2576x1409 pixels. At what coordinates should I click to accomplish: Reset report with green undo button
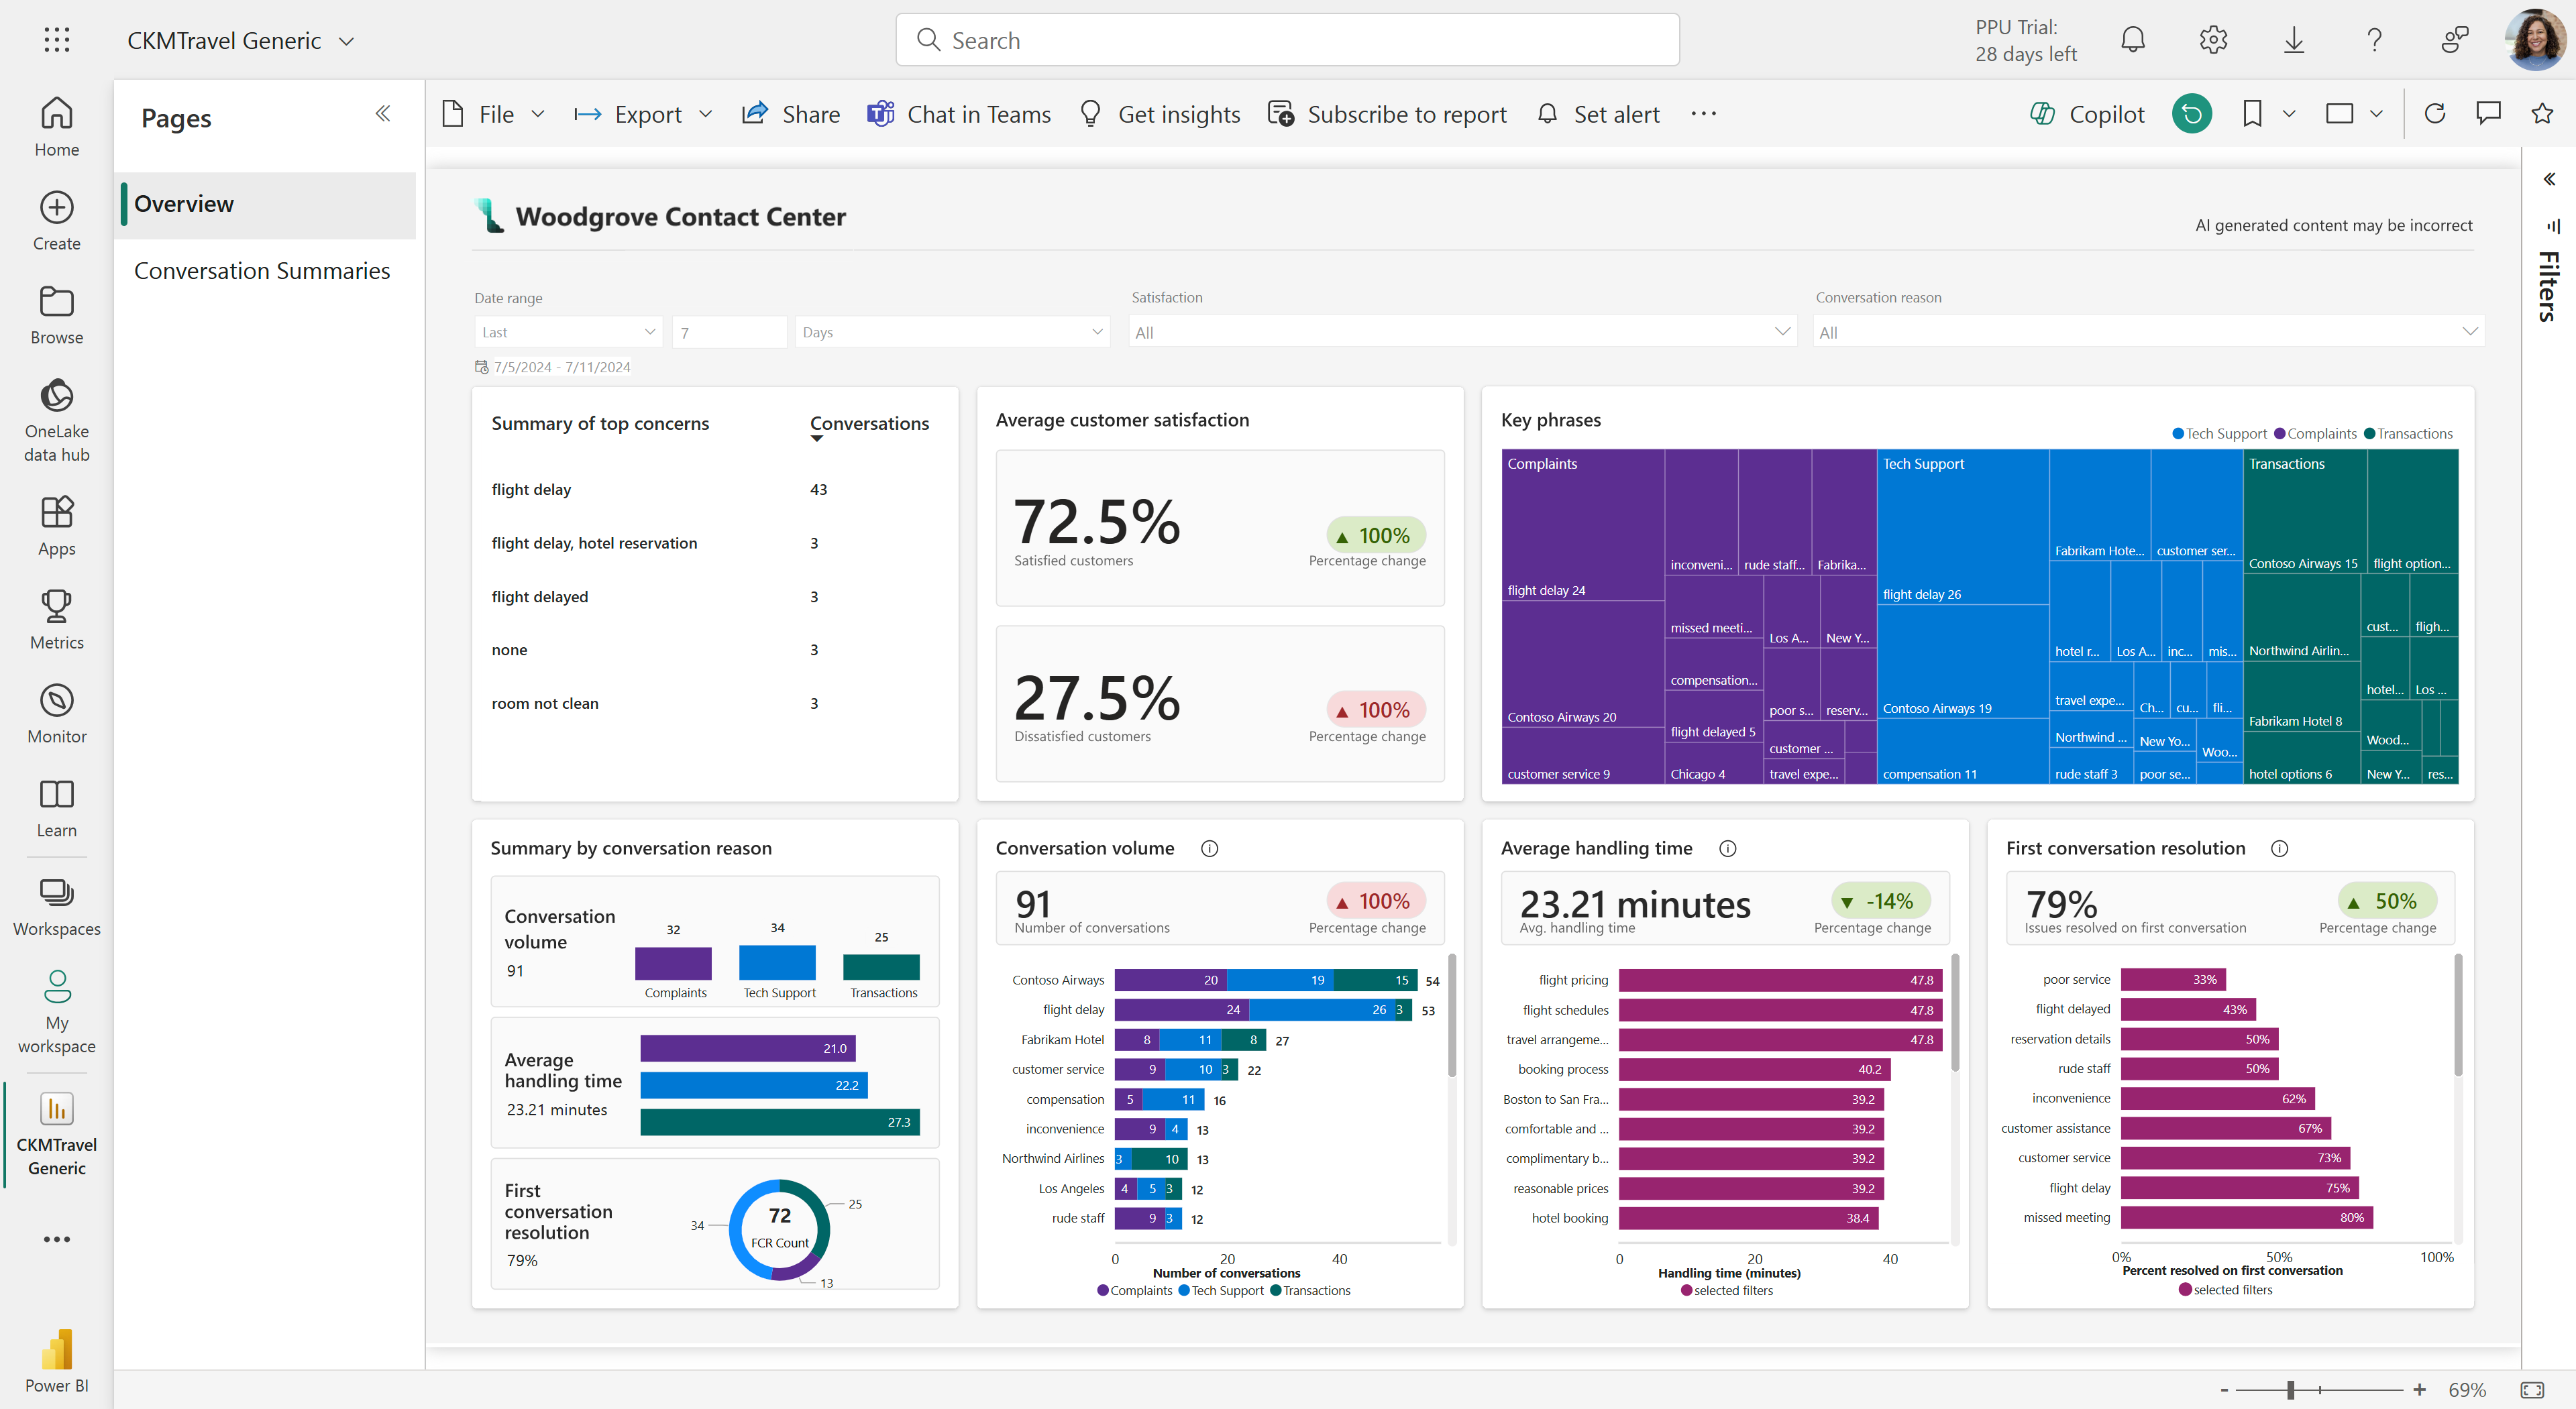[2191, 114]
